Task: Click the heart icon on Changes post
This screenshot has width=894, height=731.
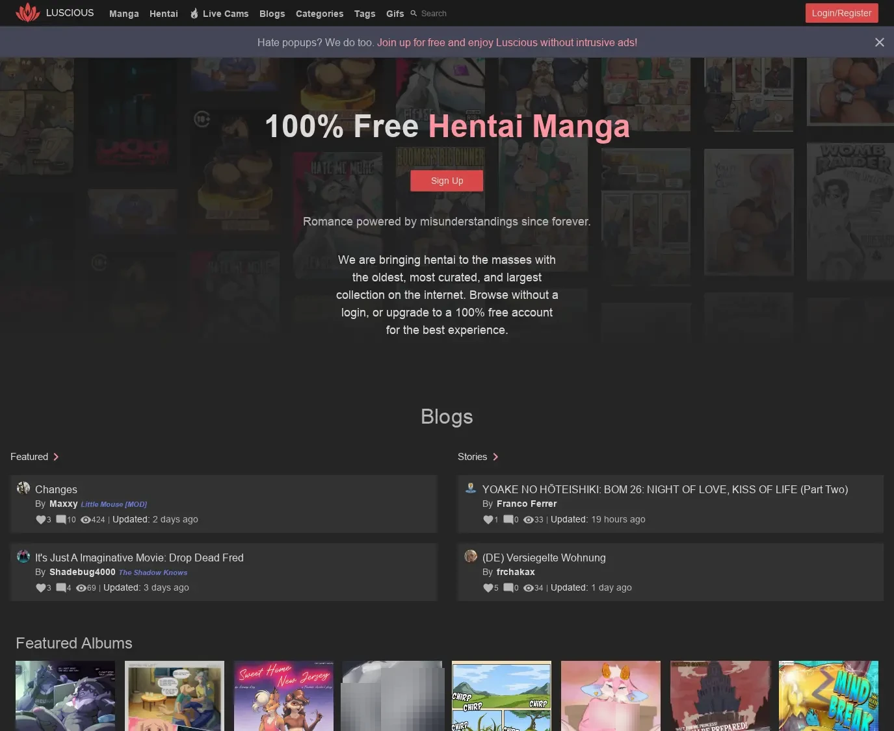Action: pyautogui.click(x=40, y=520)
